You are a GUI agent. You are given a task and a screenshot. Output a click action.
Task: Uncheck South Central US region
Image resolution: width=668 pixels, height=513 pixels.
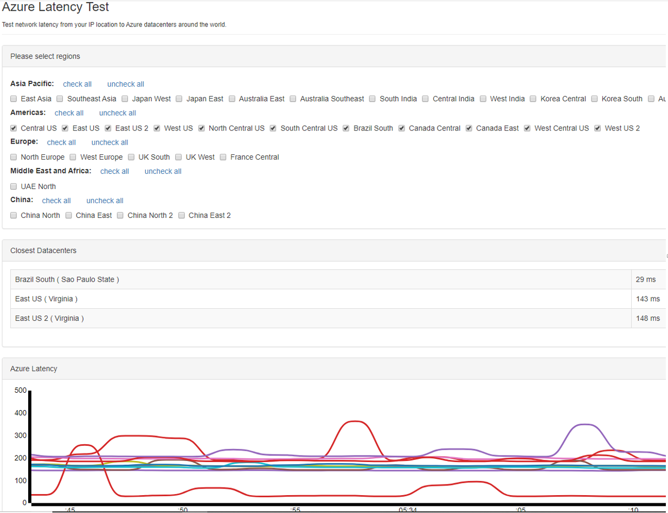pos(273,128)
